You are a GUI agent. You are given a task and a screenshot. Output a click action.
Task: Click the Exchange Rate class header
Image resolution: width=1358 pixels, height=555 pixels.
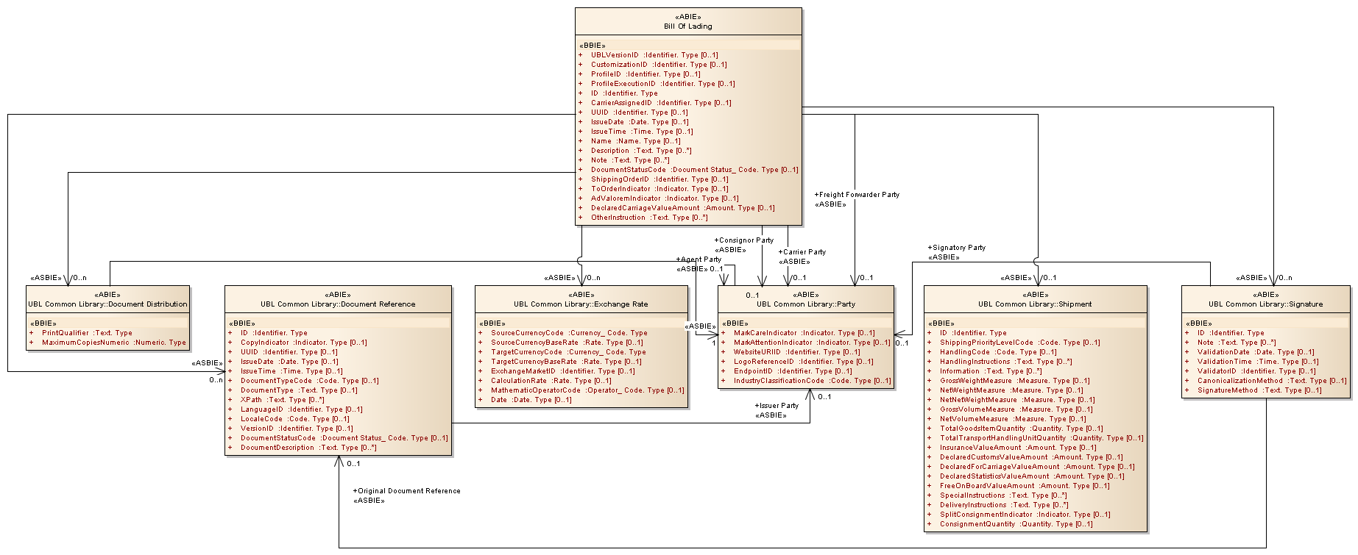pos(581,304)
